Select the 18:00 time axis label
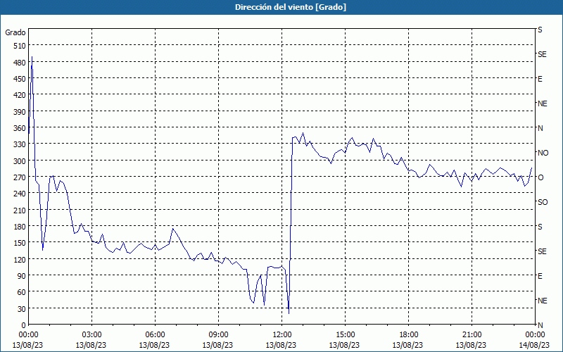 coord(409,335)
